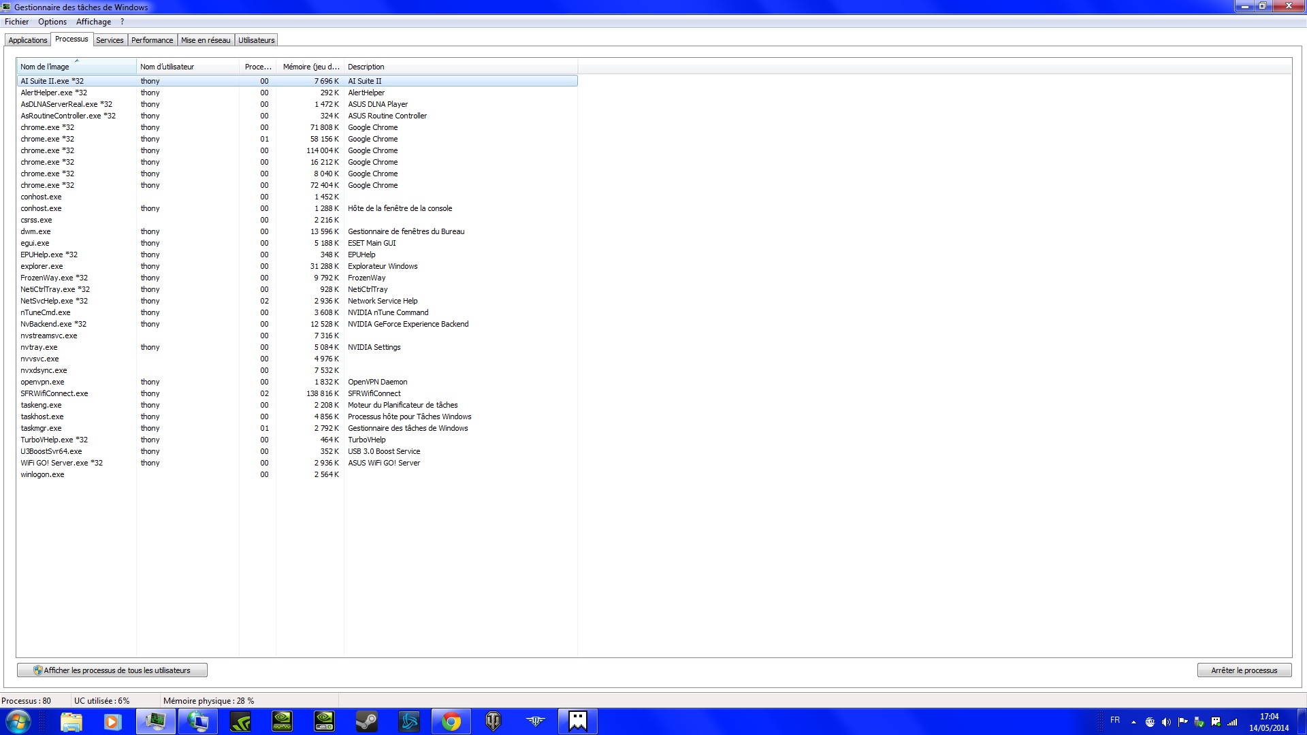
Task: Open the wireless network signal icon
Action: [1232, 722]
